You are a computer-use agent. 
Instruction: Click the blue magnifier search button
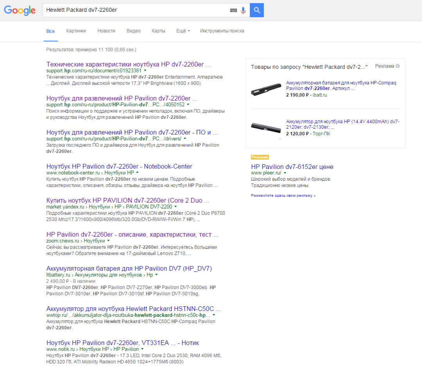(x=257, y=10)
